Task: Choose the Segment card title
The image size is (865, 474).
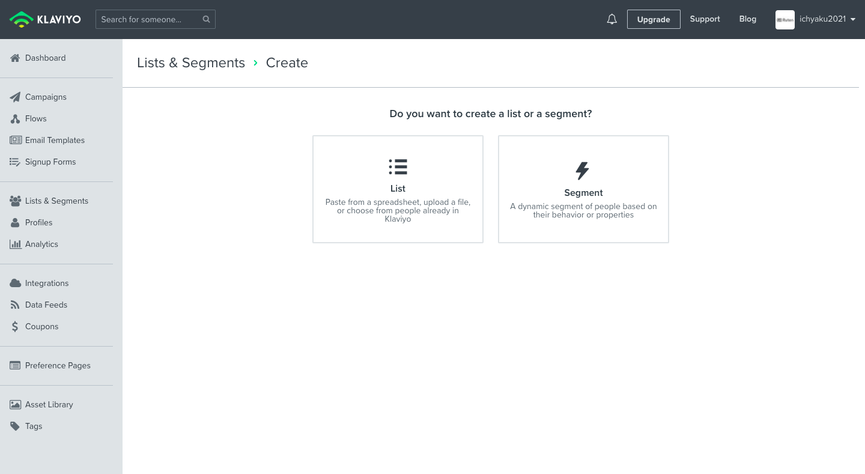Action: (x=583, y=193)
